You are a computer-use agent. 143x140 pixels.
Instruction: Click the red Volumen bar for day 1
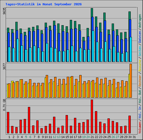[x=8, y=123]
